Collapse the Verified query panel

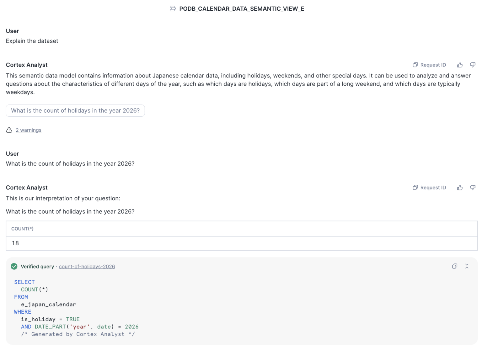coord(467,266)
